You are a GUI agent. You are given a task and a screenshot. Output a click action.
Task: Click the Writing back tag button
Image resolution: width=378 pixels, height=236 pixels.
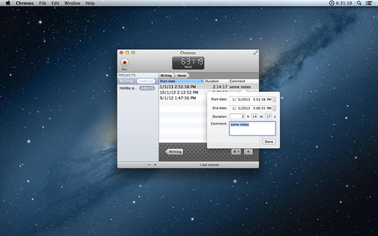175,152
